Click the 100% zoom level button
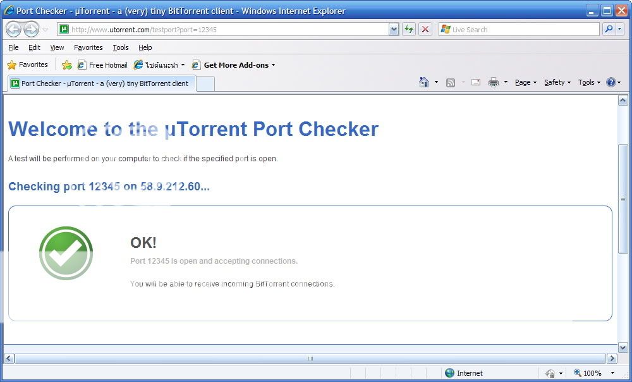Image resolution: width=632 pixels, height=382 pixels. [x=588, y=373]
